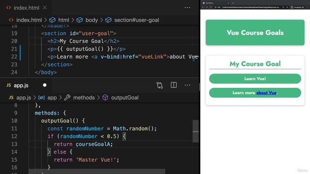Screen dimensions: 310x174
Task: Split the app.js editor
Action: (173, 85)
